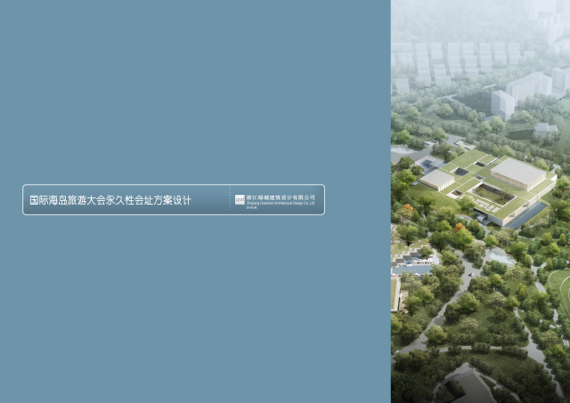Click the vertical divider in the title banner
570x403 pixels.
[230, 200]
